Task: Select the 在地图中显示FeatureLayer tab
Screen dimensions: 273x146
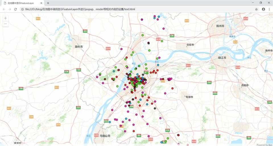Action: click(23, 3)
